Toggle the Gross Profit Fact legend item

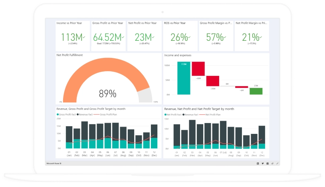pos(67,114)
